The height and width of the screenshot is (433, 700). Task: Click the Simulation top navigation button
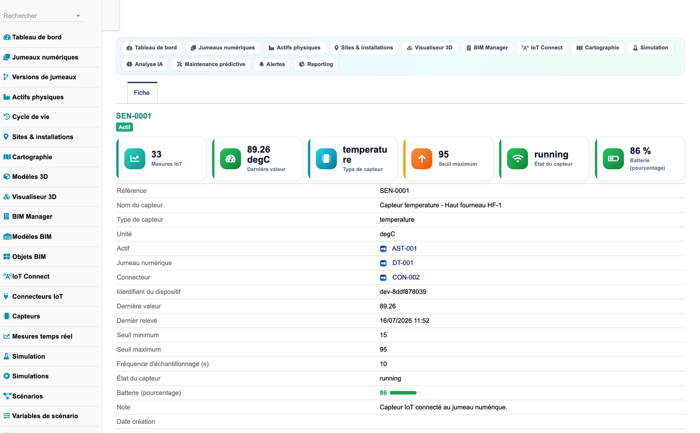tap(651, 48)
